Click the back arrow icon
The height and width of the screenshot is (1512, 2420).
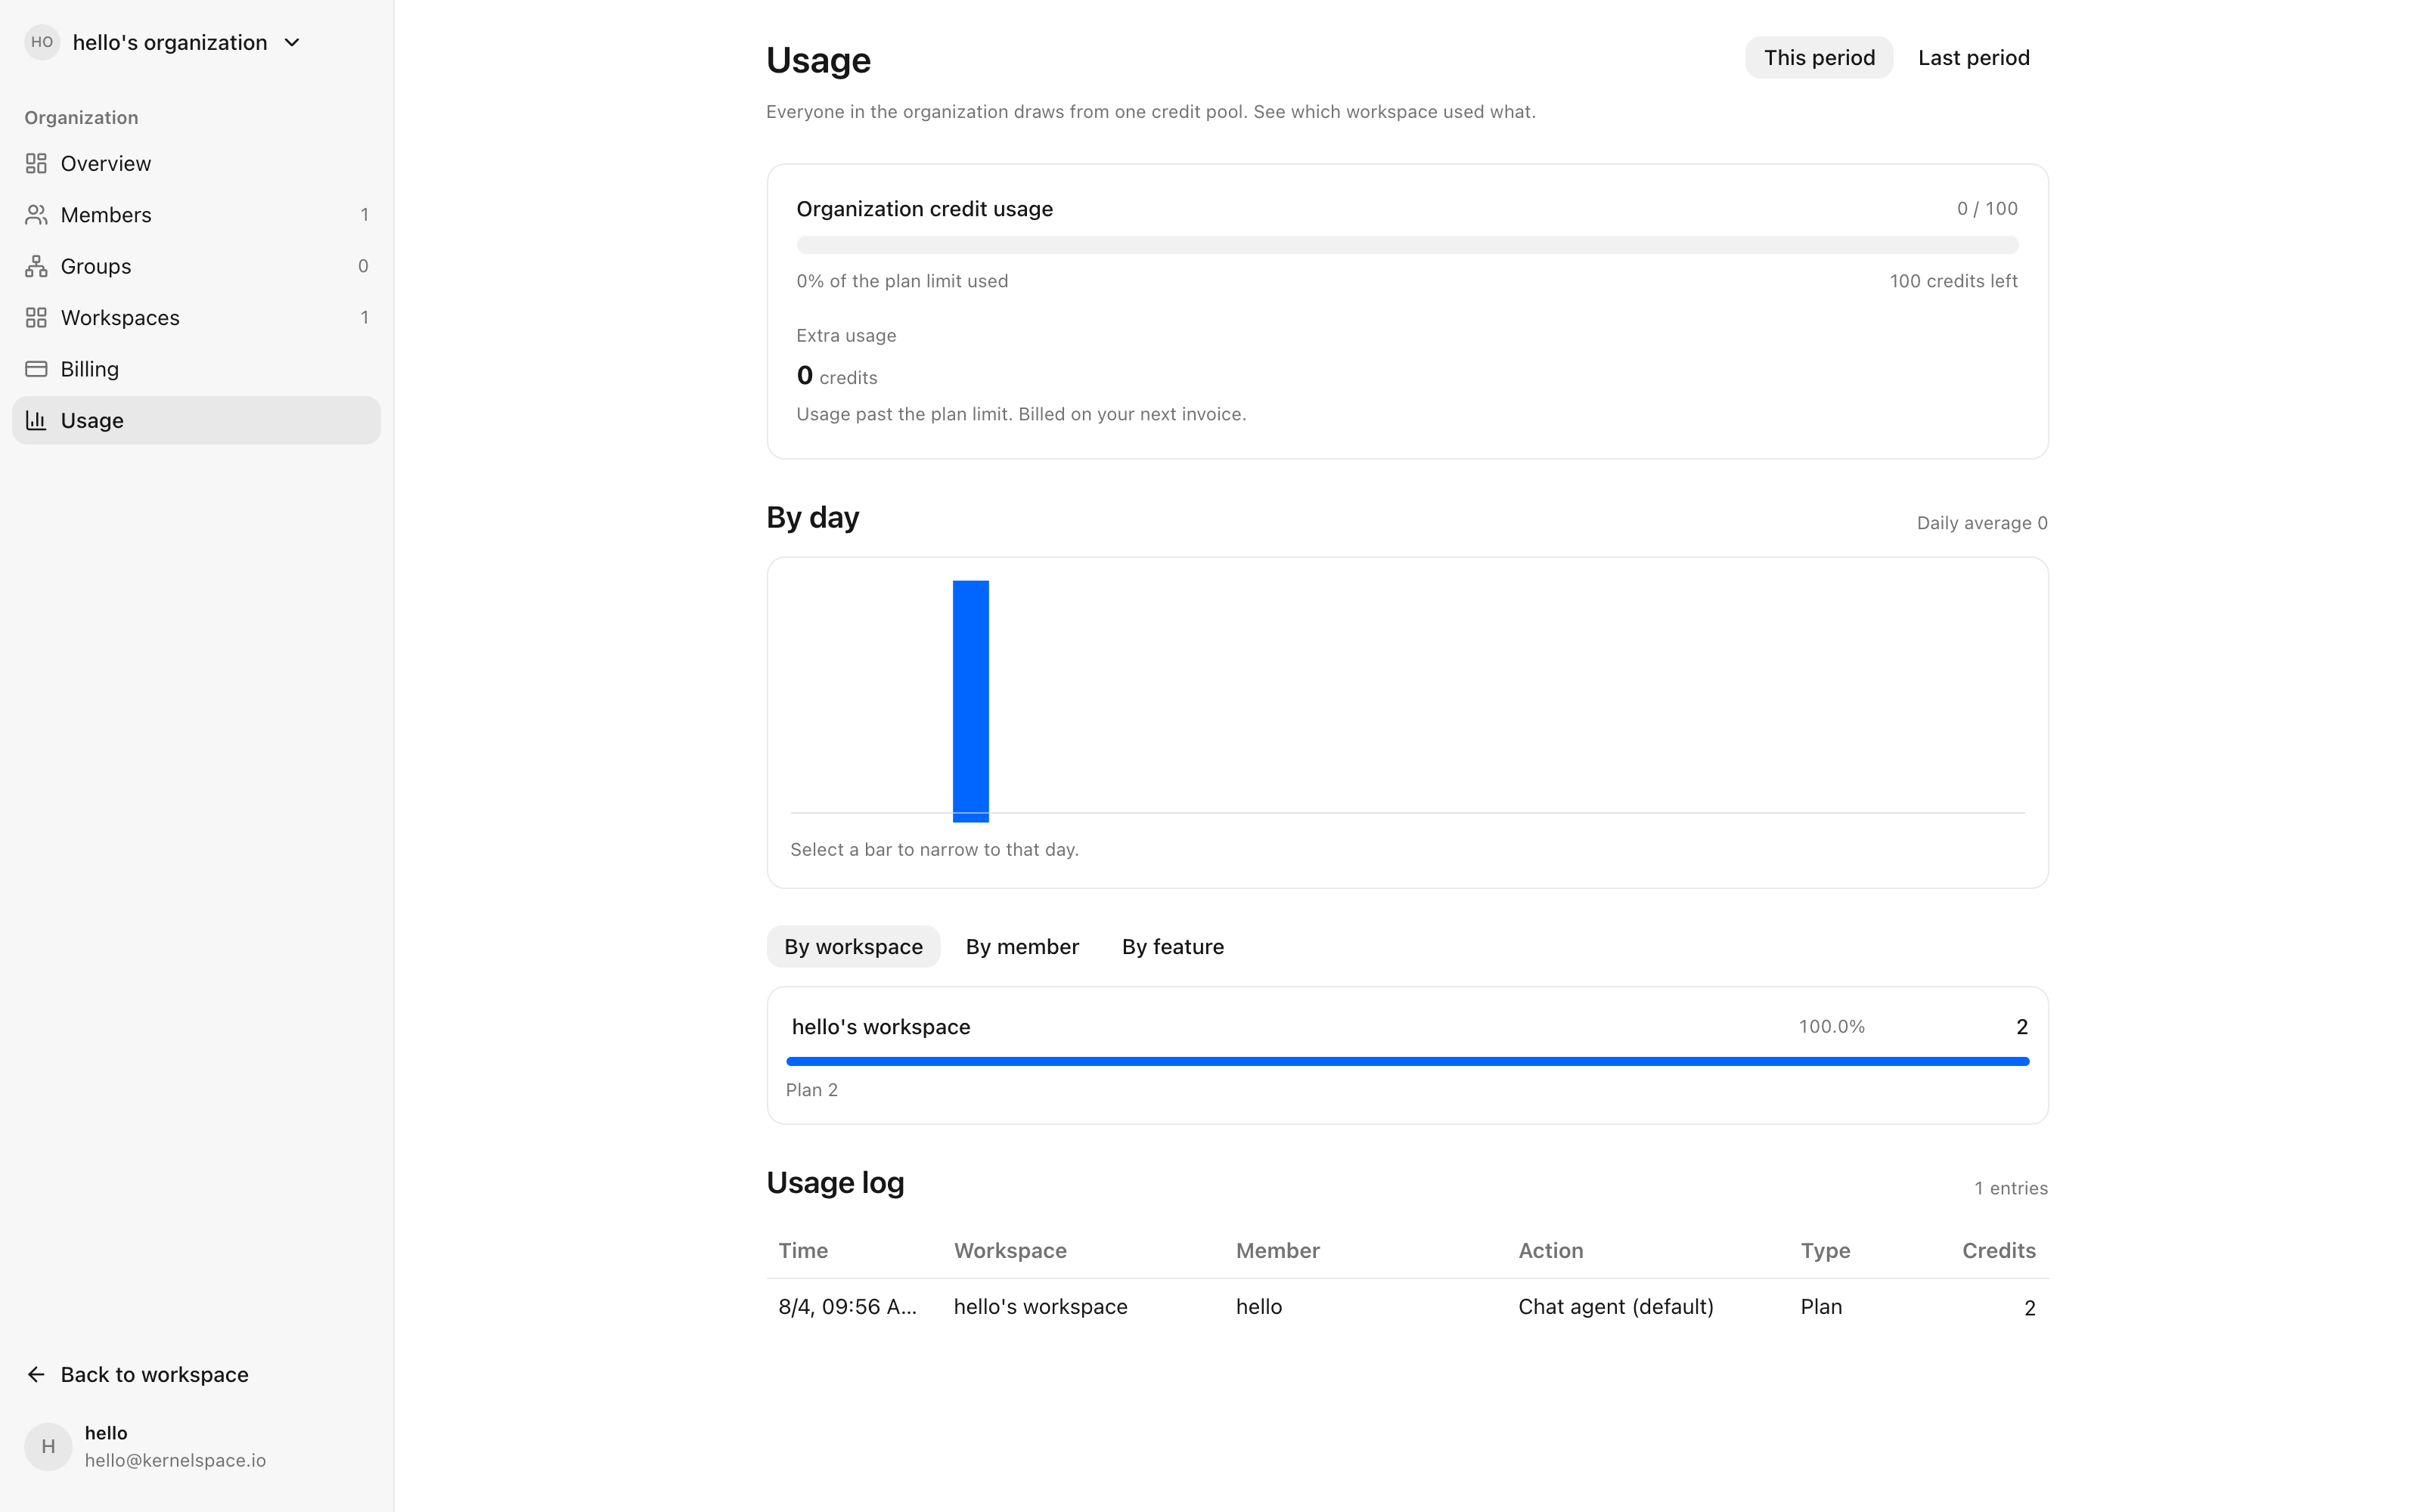[x=36, y=1374]
